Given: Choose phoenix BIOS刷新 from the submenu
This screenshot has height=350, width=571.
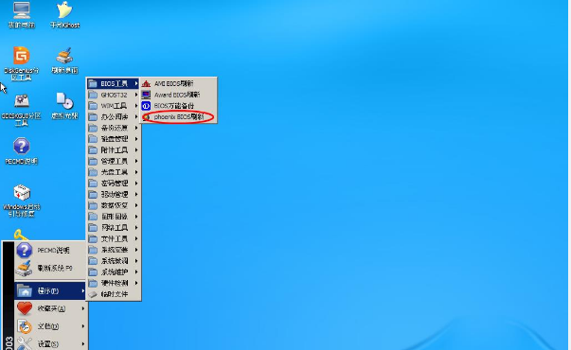Looking at the screenshot, I should 178,117.
